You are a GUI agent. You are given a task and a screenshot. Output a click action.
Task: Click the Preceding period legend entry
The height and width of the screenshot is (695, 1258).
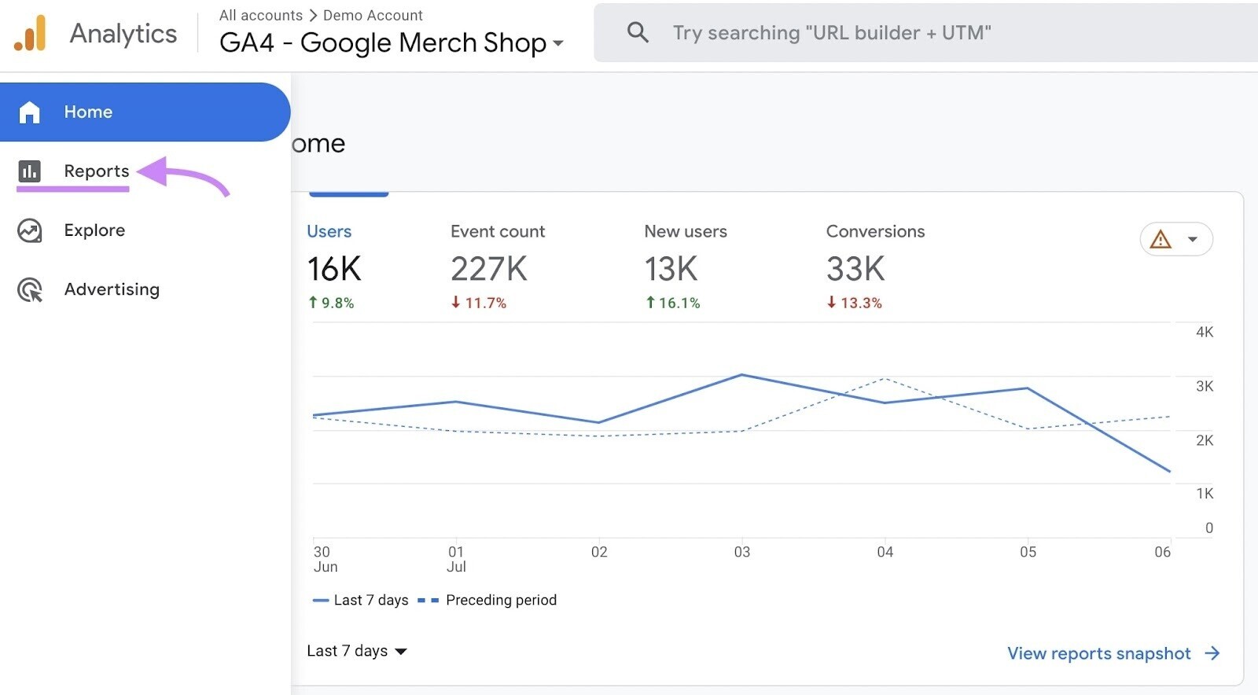pos(487,600)
